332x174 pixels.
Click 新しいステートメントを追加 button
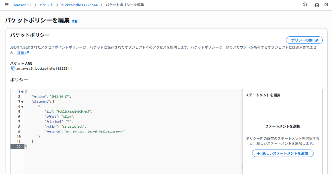282,153
